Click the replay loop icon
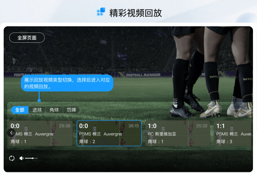Image resolution: width=257 pixels, height=176 pixels. tap(12, 158)
